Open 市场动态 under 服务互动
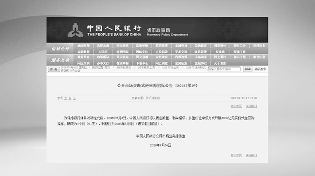The height and width of the screenshot is (176, 315). point(201,57)
